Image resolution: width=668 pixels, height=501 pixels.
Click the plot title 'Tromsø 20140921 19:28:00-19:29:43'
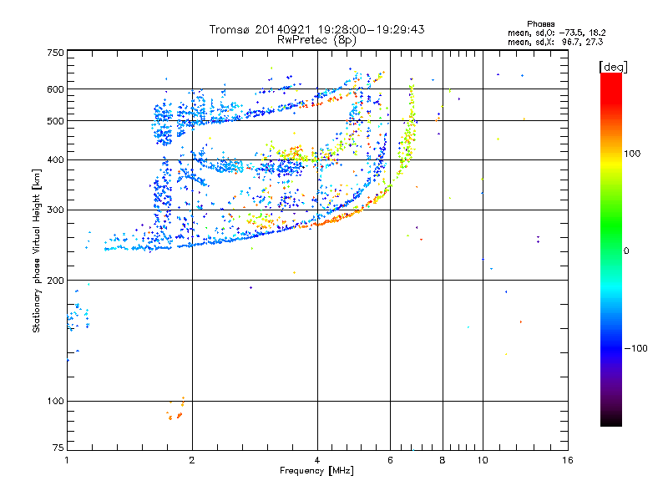click(x=316, y=29)
